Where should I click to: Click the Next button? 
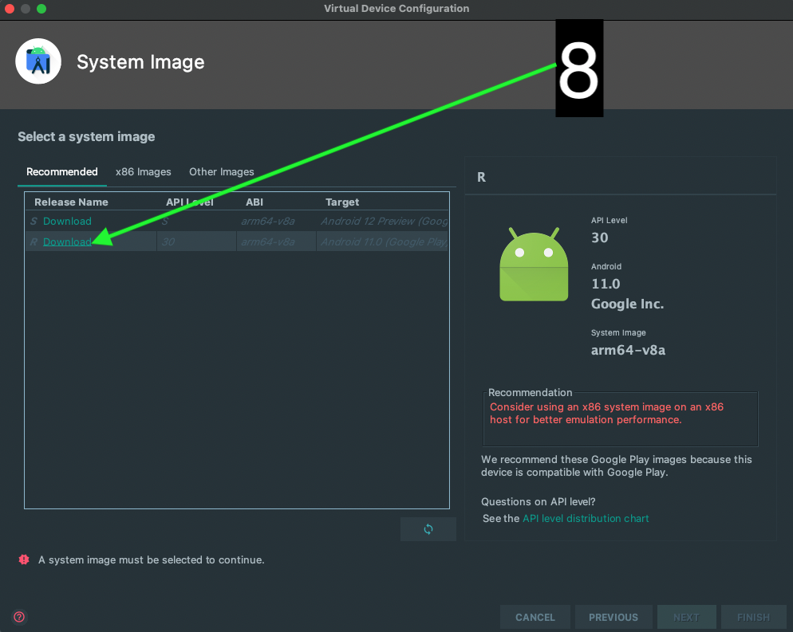coord(686,617)
